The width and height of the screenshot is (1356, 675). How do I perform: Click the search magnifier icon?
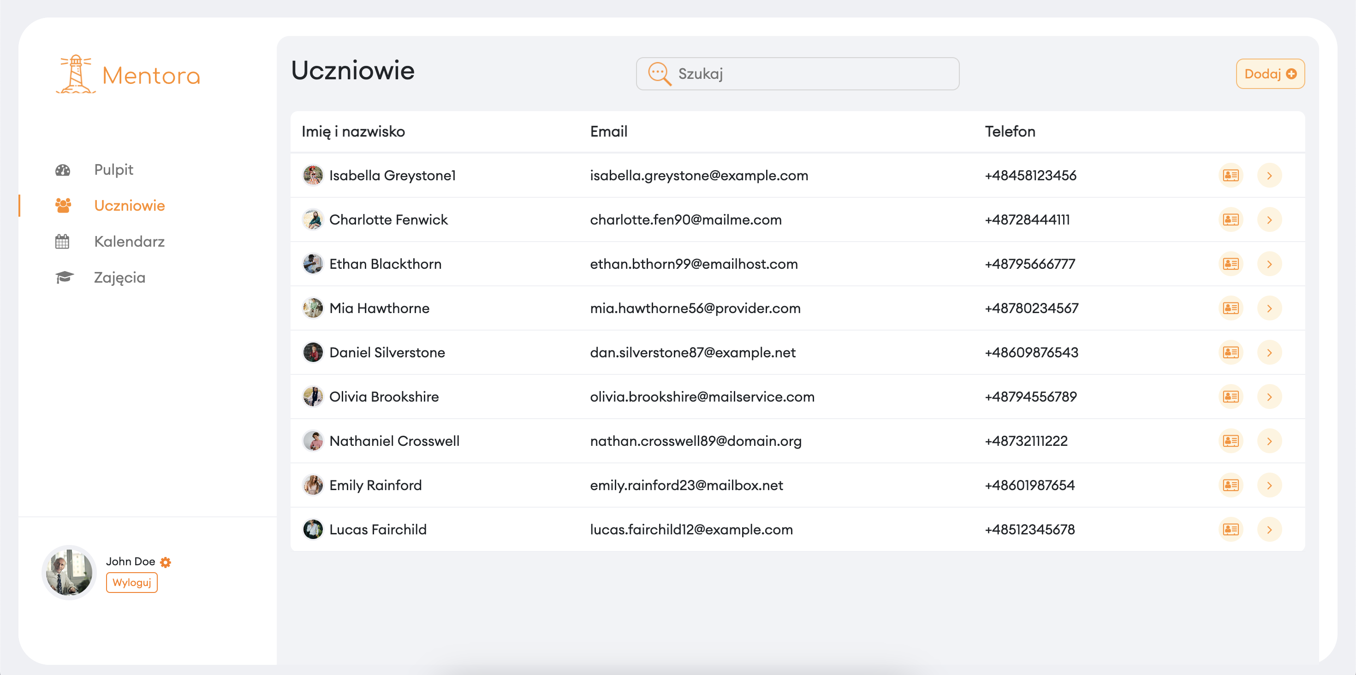tap(659, 74)
